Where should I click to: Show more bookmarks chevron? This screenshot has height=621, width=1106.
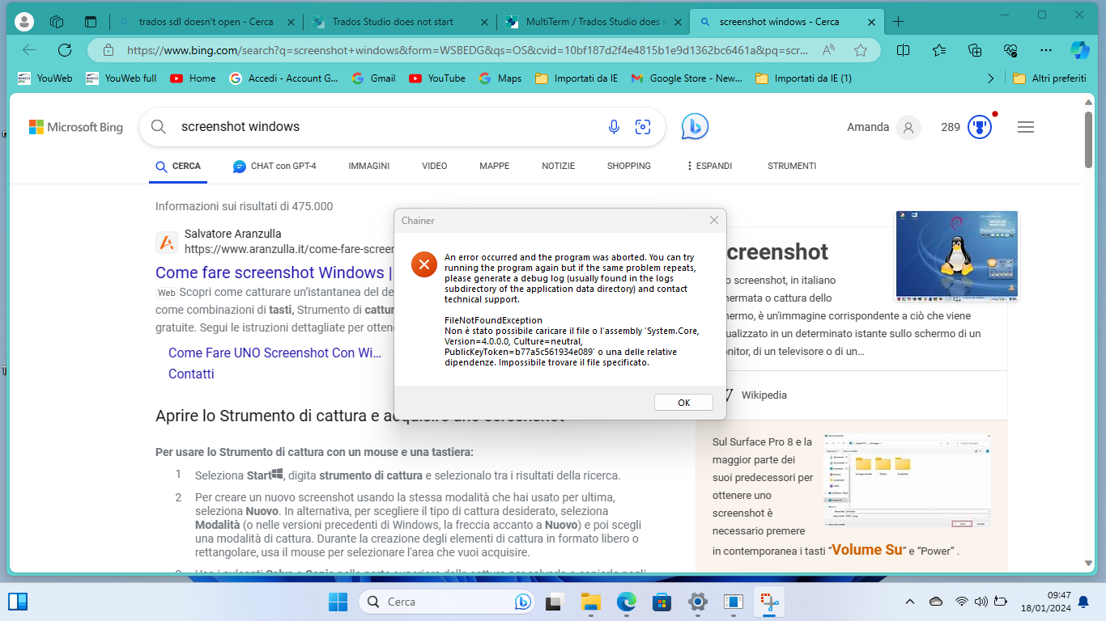991,78
